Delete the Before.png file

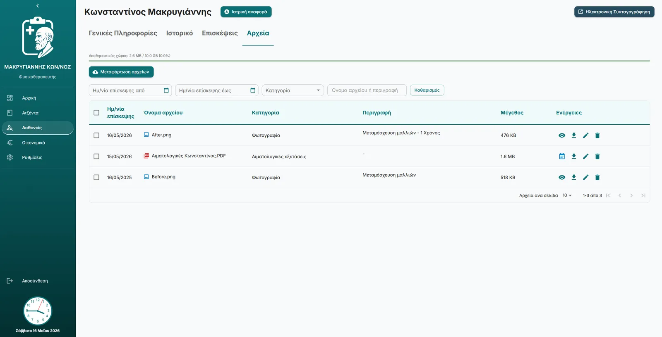(x=597, y=178)
